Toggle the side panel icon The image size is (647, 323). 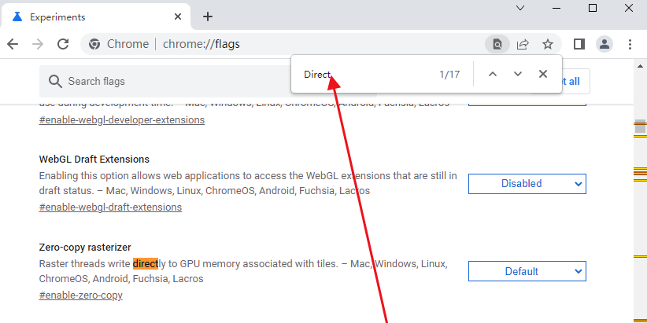[579, 44]
